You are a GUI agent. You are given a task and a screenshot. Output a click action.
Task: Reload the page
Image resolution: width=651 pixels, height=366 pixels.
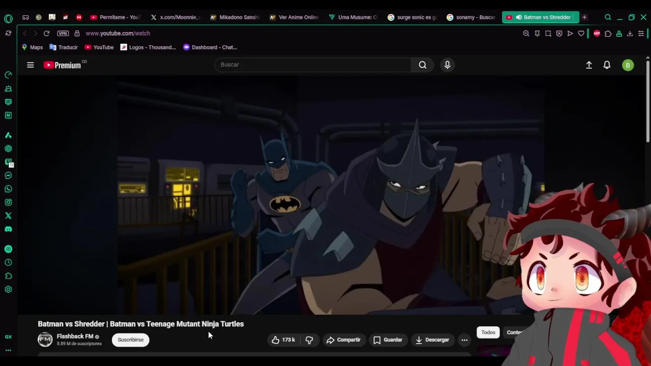pos(46,34)
